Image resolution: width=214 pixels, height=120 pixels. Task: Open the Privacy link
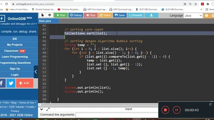(x=15, y=111)
